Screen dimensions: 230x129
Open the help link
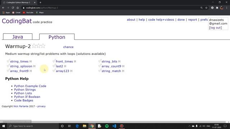coord(142,20)
